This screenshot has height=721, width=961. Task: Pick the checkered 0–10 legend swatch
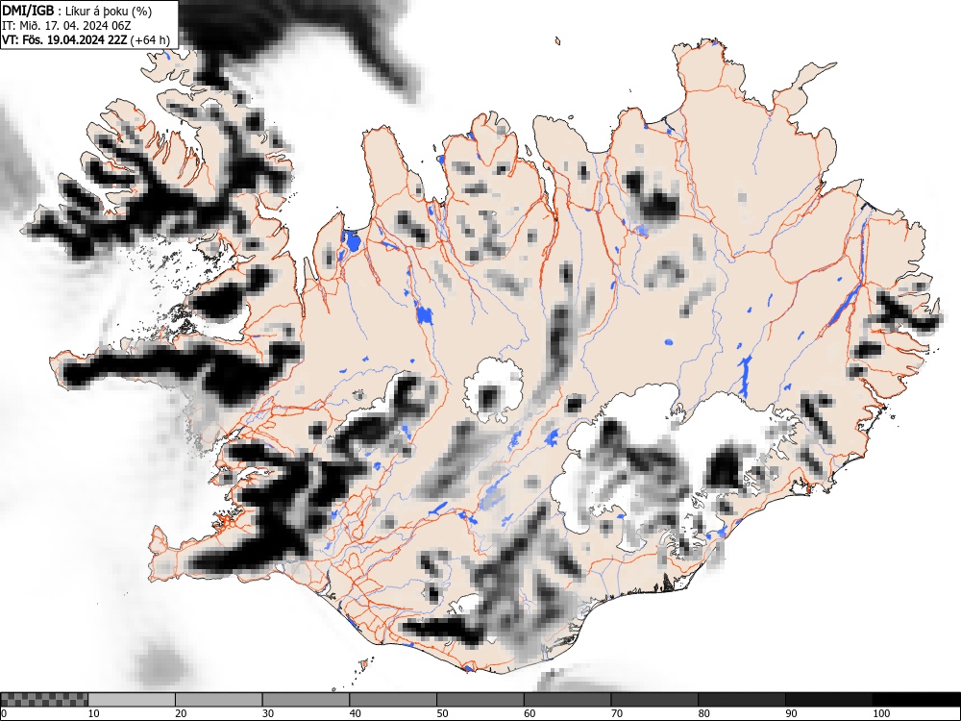[x=44, y=700]
